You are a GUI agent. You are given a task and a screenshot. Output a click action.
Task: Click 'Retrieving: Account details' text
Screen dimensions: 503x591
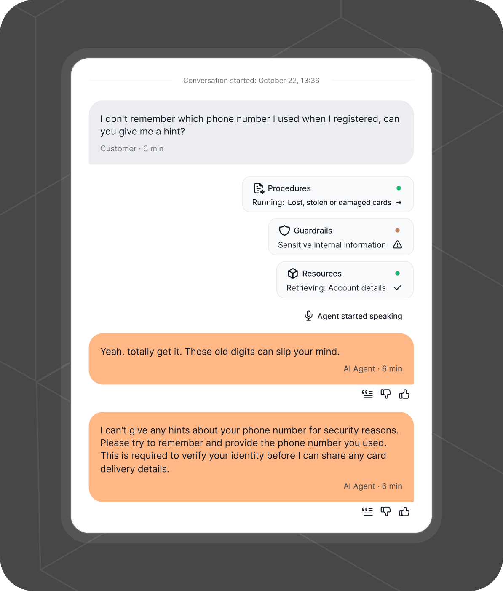point(336,288)
